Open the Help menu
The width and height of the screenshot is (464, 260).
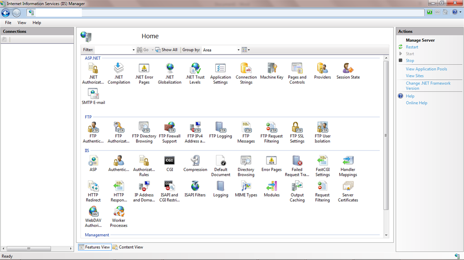click(37, 23)
